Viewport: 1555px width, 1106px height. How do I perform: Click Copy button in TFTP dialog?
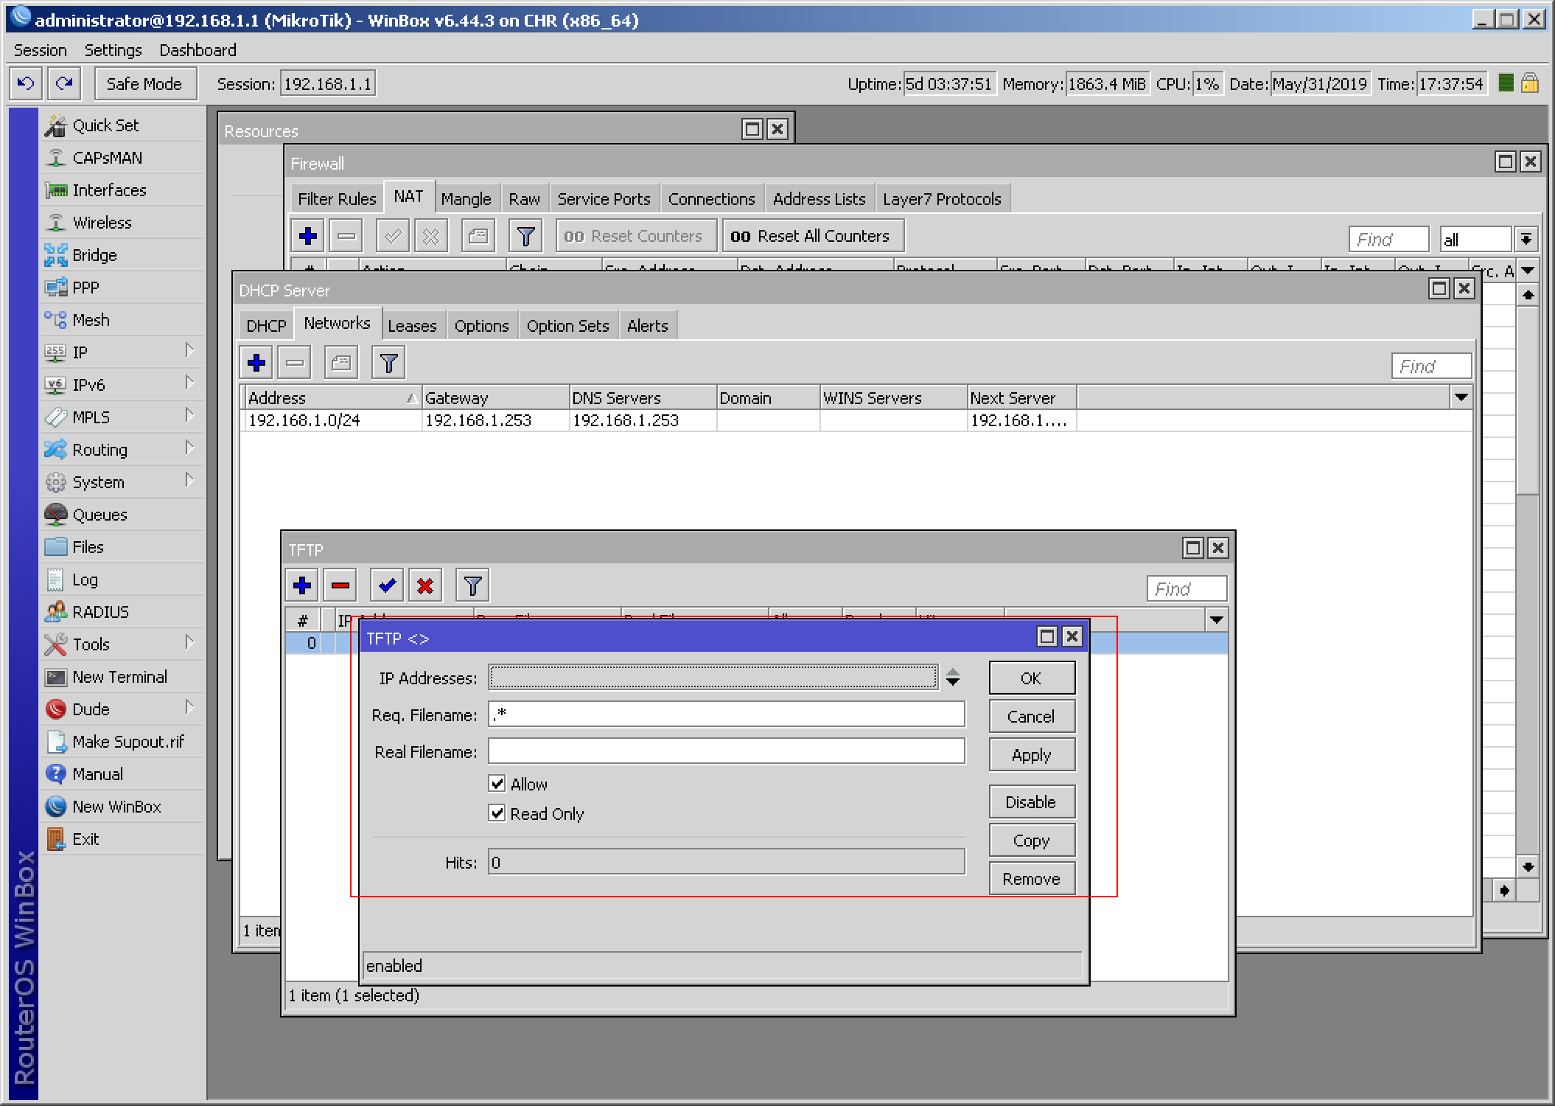1032,841
